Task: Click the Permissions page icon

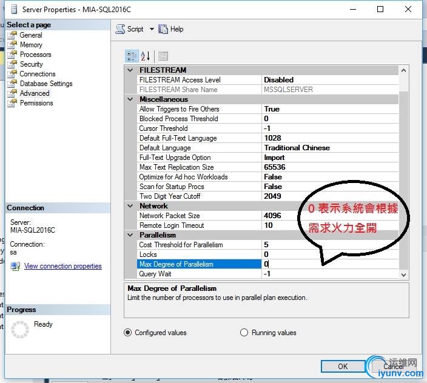Action: 12,103
